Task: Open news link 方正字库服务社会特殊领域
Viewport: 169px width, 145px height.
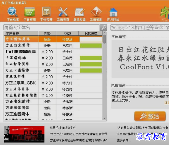Action: coord(79,140)
